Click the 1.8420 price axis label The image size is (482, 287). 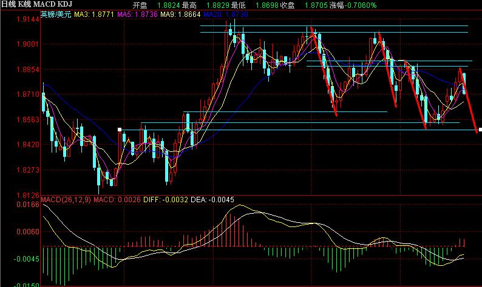click(28, 145)
